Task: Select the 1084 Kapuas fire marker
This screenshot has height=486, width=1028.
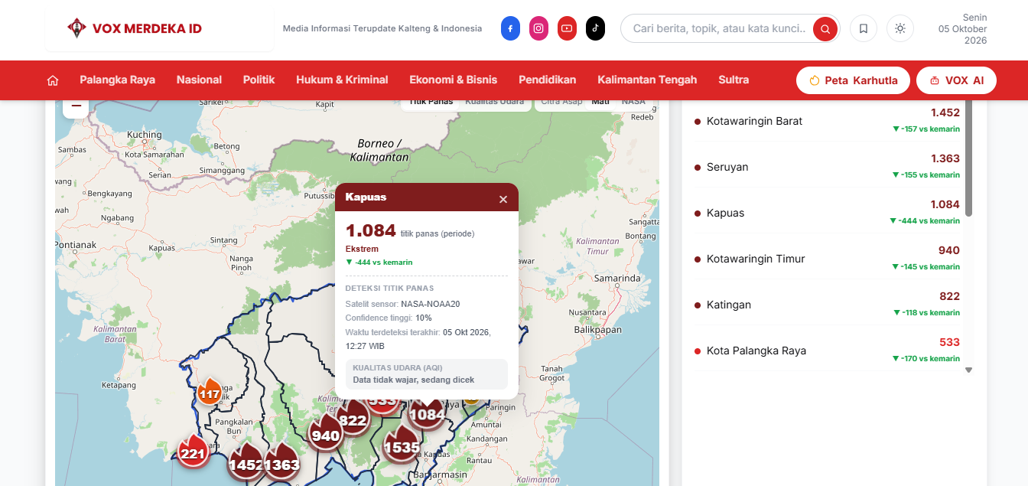Action: pyautogui.click(x=426, y=413)
